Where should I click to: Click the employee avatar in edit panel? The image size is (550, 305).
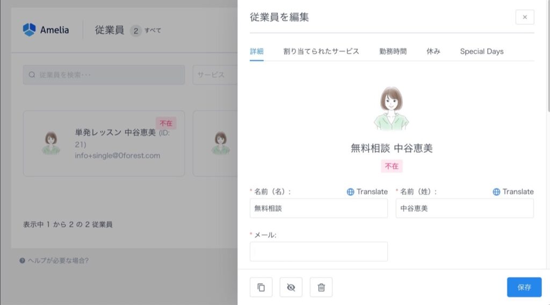click(392, 109)
